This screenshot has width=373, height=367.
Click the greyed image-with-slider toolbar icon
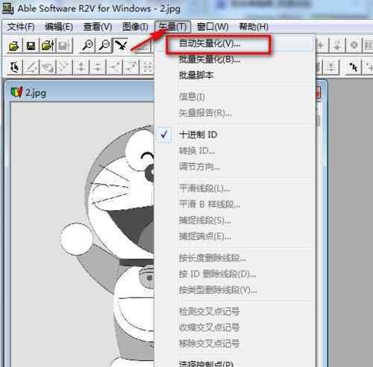[64, 46]
